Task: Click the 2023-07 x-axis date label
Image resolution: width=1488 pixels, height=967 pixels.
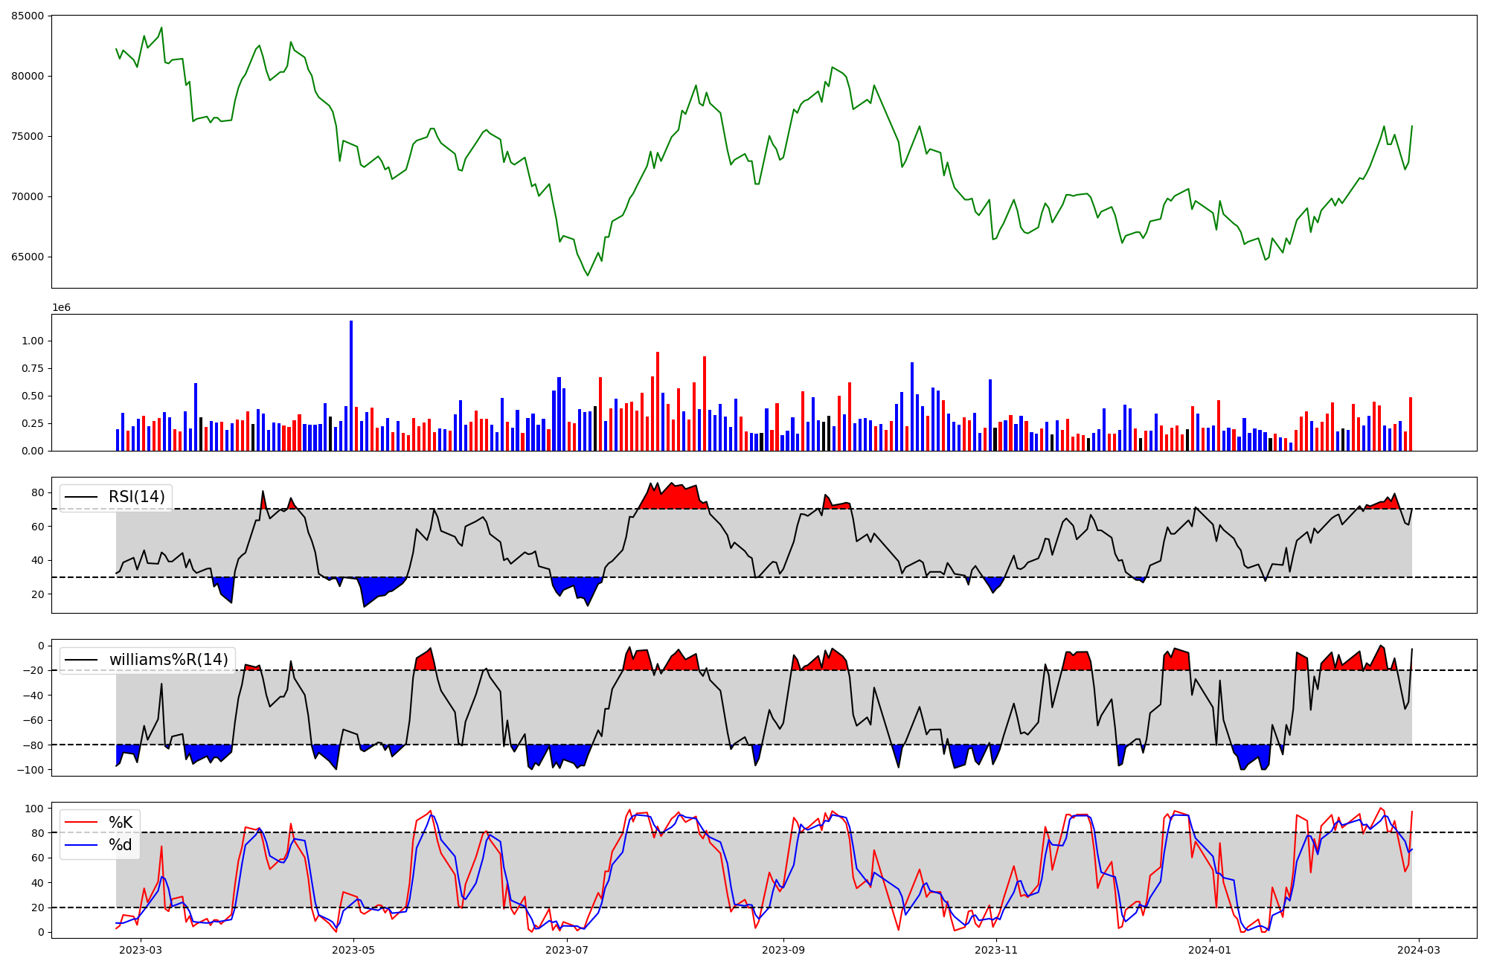Action: pyautogui.click(x=567, y=950)
